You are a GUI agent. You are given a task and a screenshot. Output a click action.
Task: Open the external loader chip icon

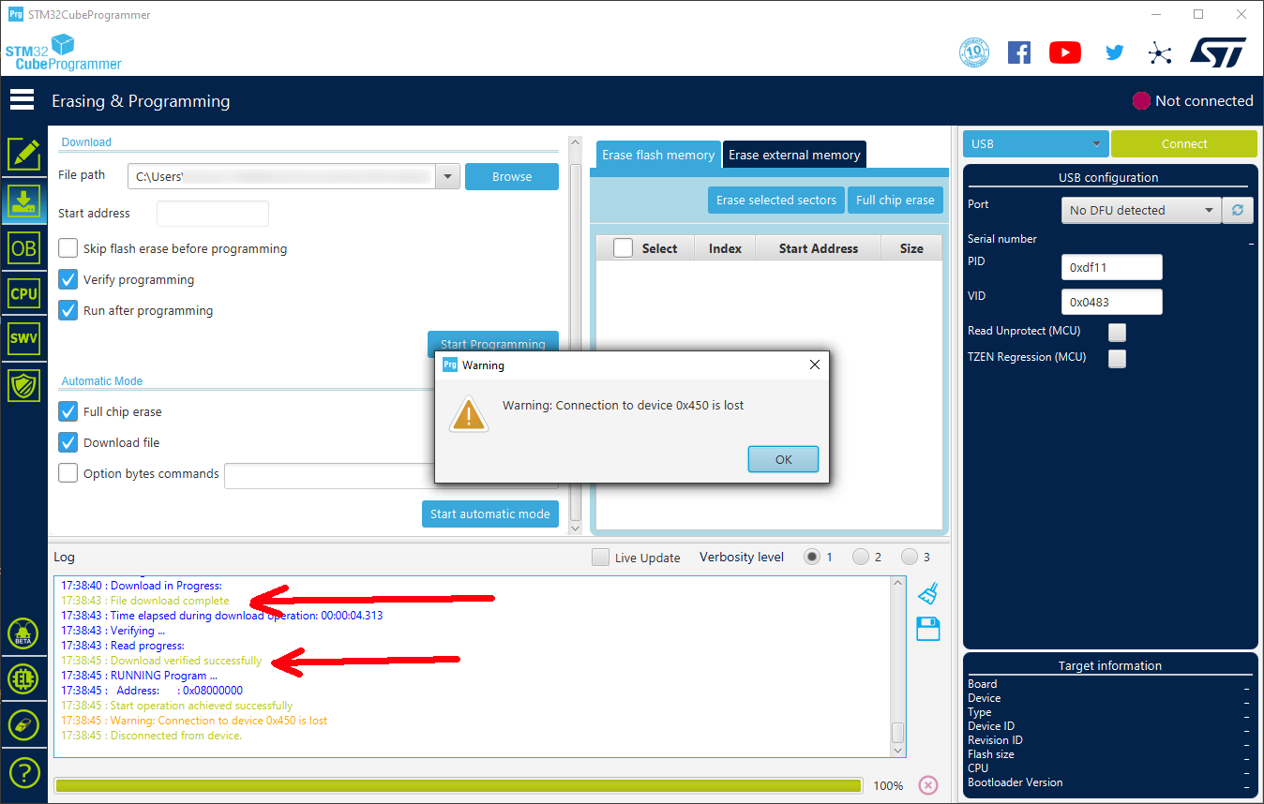pyautogui.click(x=23, y=679)
